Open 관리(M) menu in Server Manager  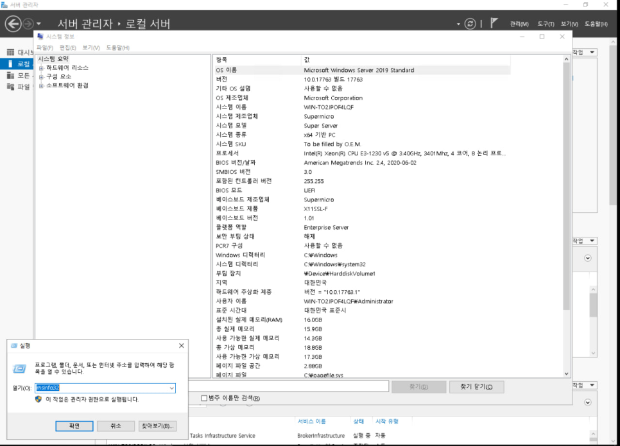coord(519,24)
